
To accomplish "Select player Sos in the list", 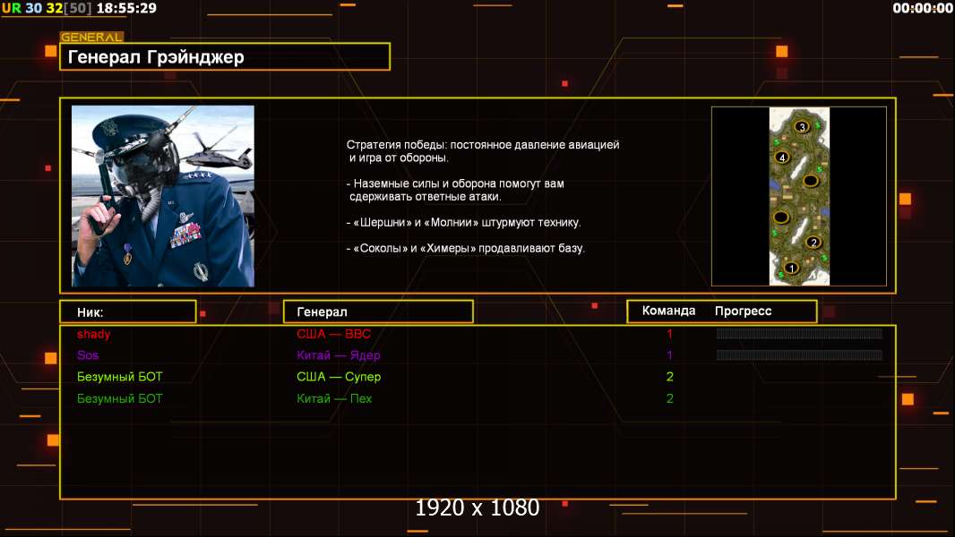I will (88, 355).
